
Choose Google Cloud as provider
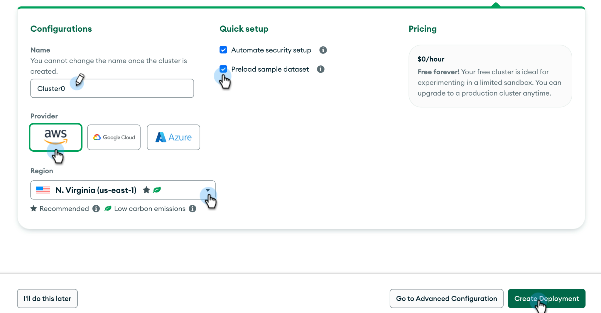pyautogui.click(x=114, y=137)
